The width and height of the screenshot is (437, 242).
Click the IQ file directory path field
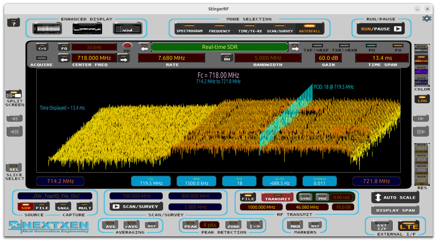pos(55,196)
